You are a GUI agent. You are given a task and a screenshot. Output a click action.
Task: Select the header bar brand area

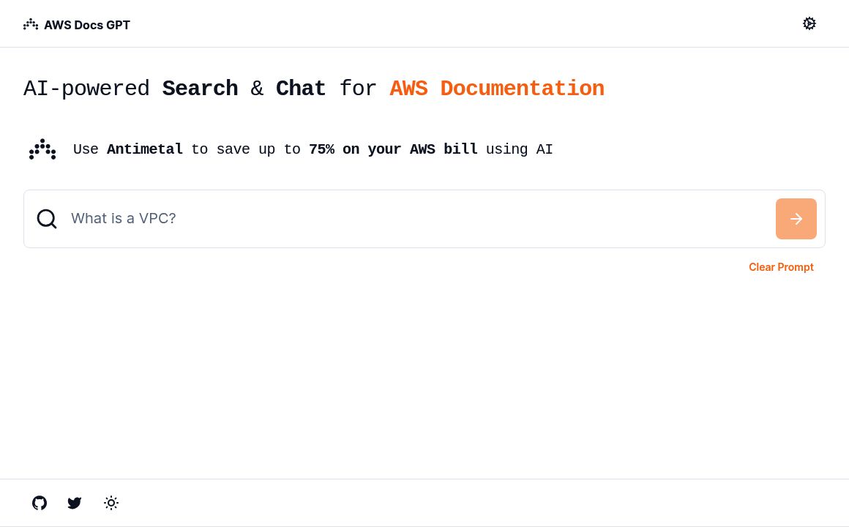pos(76,24)
